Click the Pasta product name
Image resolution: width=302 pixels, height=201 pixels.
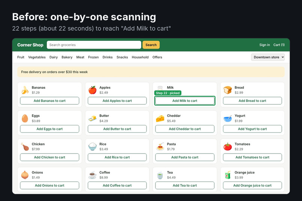point(171,144)
